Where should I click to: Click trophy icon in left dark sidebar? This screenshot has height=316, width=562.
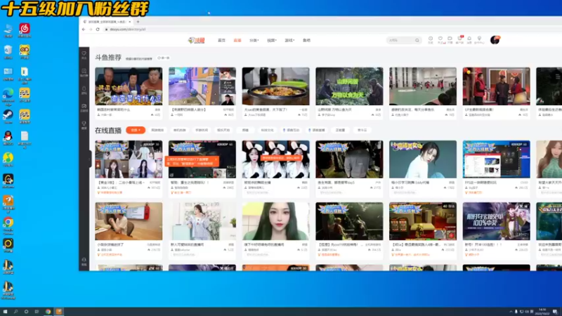pyautogui.click(x=84, y=125)
